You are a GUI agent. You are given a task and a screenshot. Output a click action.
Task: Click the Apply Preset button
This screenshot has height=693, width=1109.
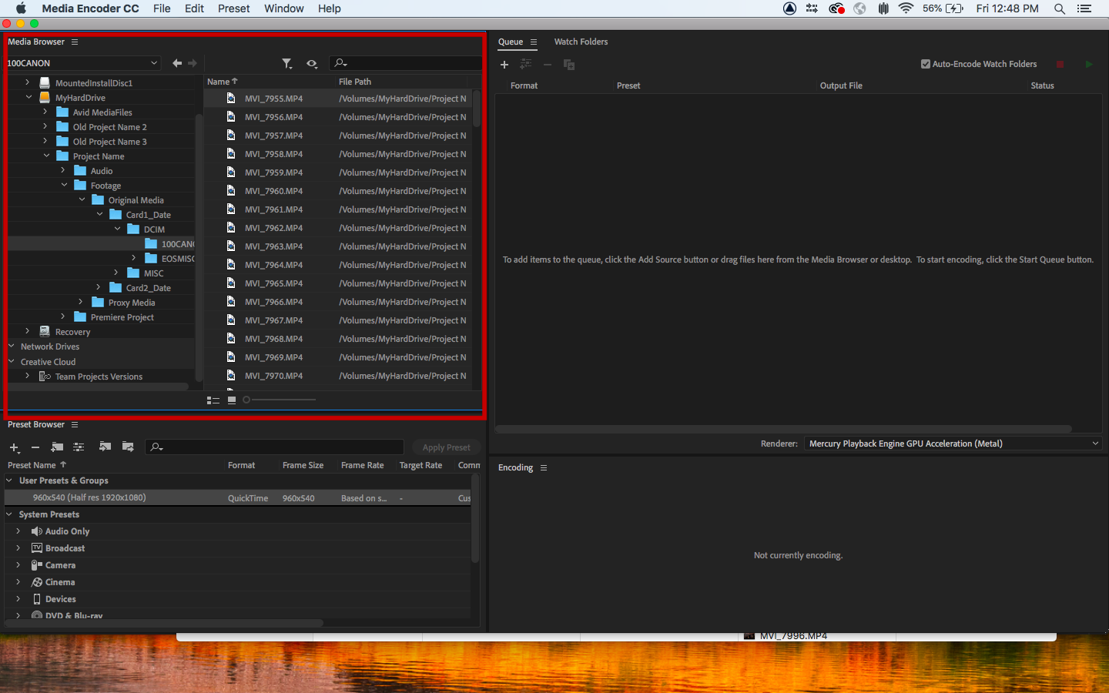tap(447, 447)
